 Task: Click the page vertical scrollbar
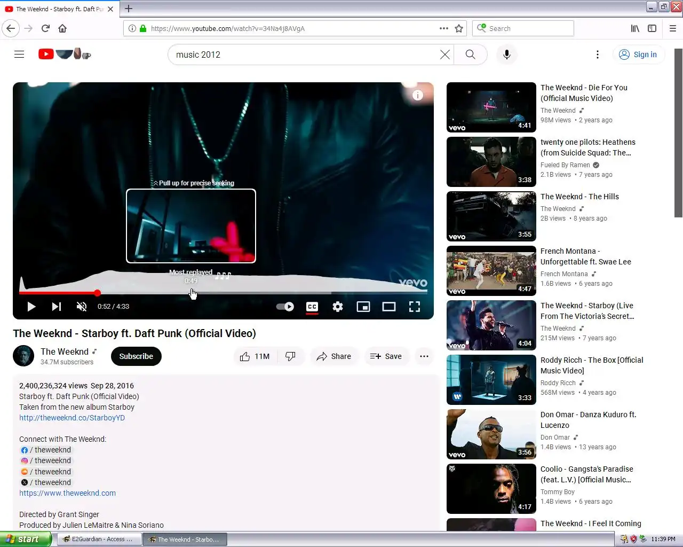point(678,133)
